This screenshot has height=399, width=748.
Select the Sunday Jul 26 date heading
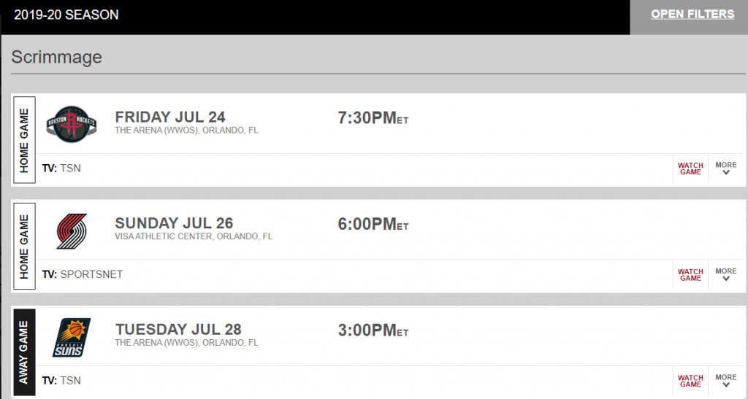(x=174, y=223)
